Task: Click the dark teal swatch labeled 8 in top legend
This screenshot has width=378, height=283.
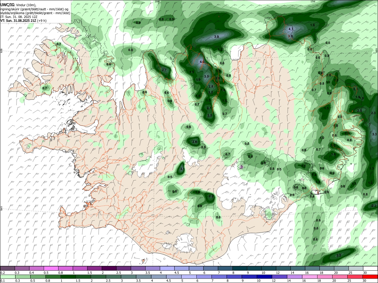Action: coord(240,268)
